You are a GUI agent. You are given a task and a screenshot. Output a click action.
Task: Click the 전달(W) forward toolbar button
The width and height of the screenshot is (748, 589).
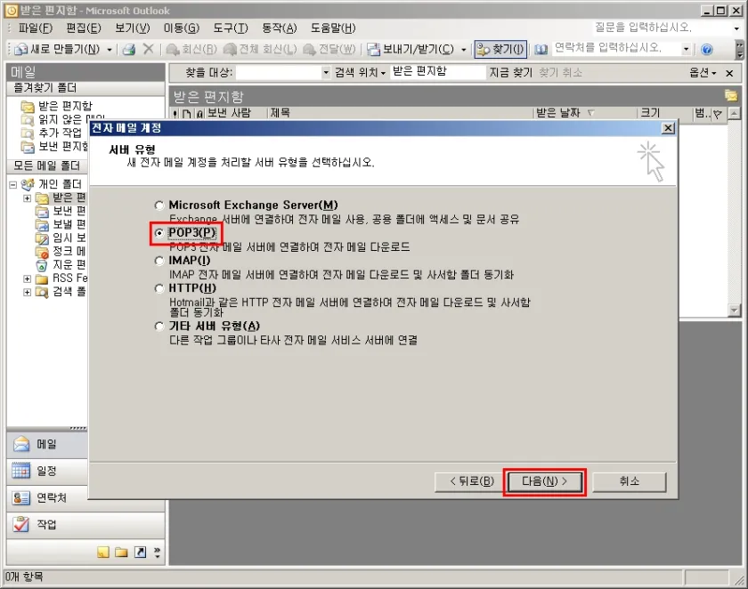tap(329, 49)
